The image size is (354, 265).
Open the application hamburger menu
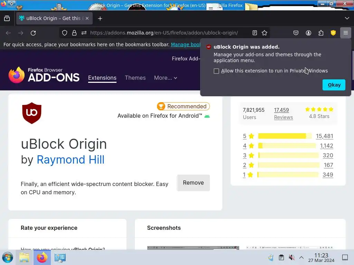(x=345, y=33)
